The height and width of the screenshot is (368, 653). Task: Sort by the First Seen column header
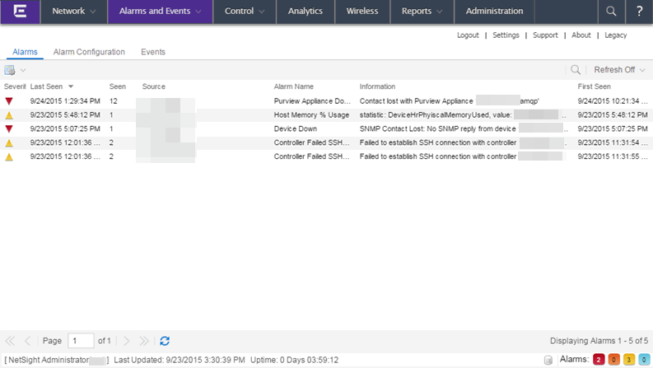tap(594, 86)
